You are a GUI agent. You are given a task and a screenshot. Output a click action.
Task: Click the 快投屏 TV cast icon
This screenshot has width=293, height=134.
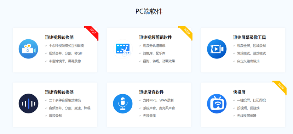pyautogui.click(x=217, y=103)
